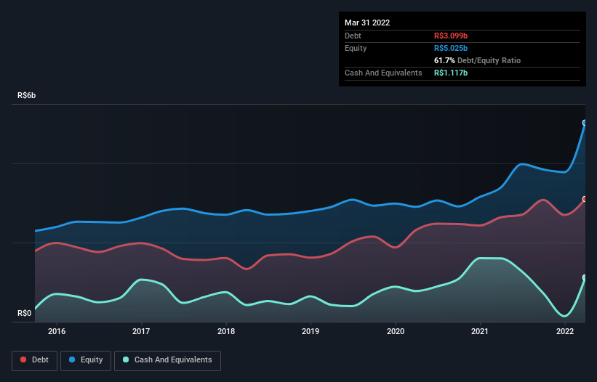The image size is (597, 382).
Task: Click the blue Equity legend dot
Action: point(72,359)
